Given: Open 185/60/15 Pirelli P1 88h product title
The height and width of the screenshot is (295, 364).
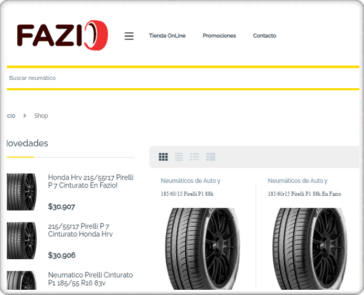Looking at the screenshot, I should pos(187,194).
